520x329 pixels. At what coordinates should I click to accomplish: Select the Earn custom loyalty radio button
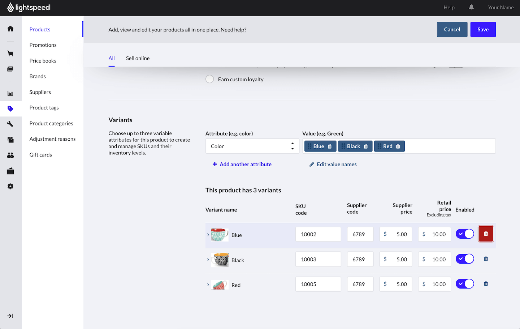point(209,79)
